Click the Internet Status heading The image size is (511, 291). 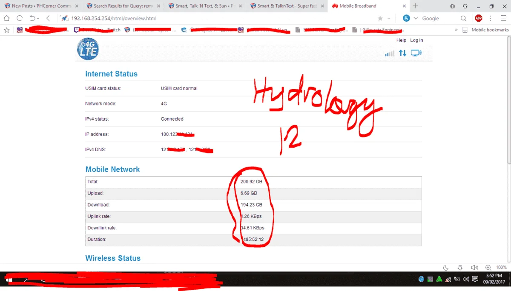111,74
